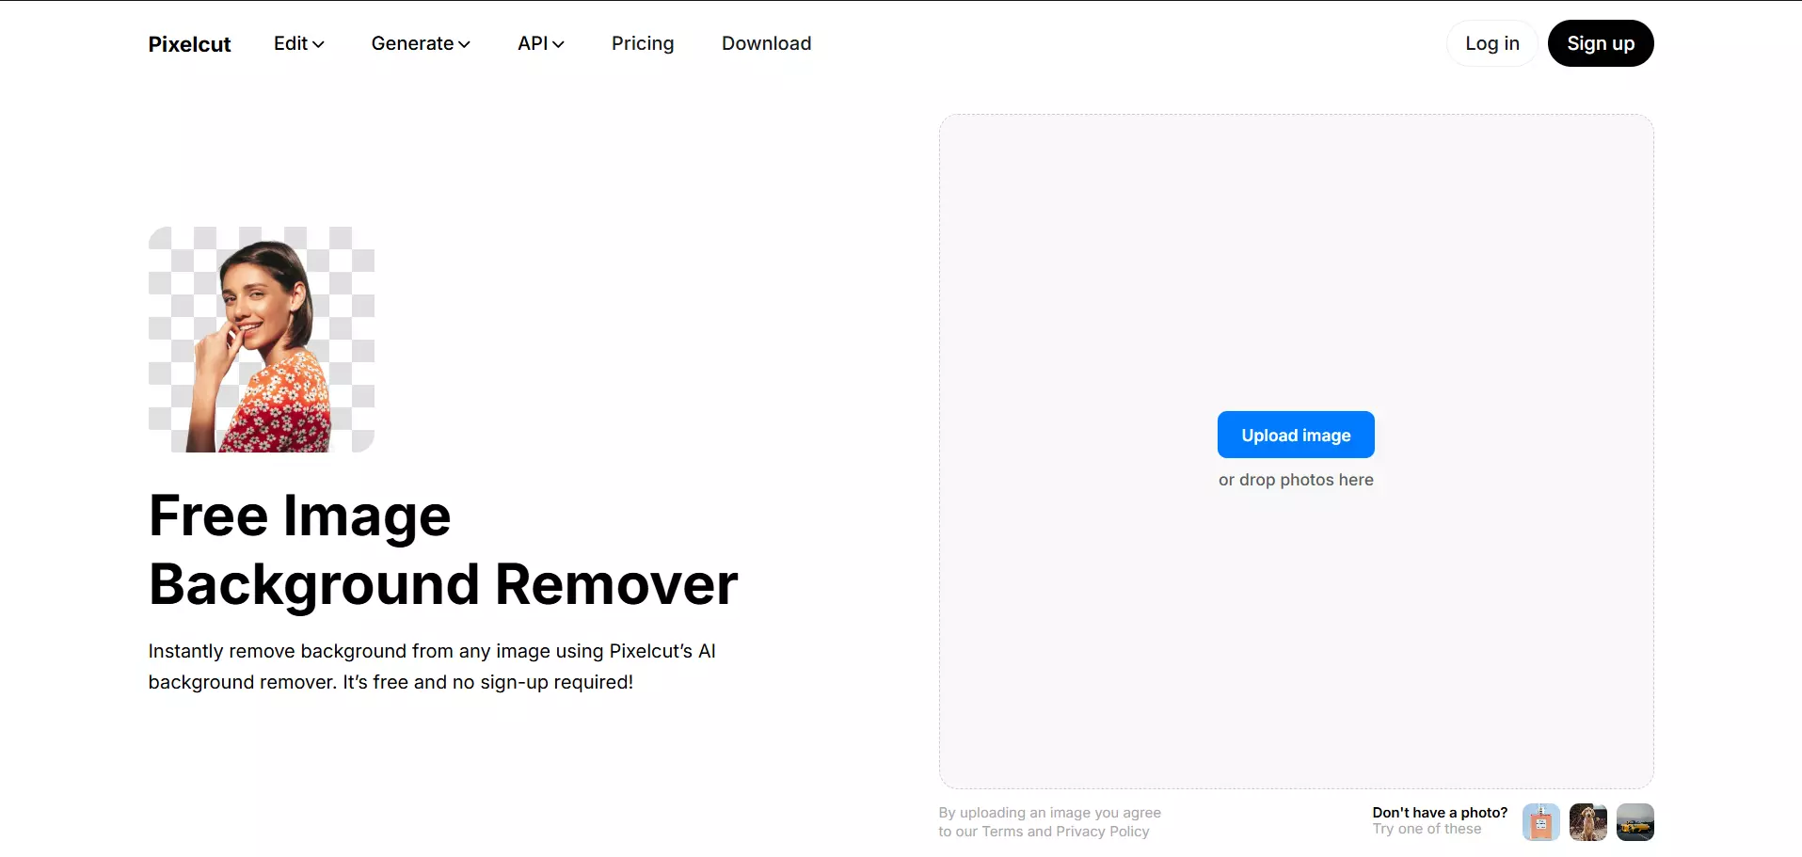1802x857 pixels.
Task: Click the "Free Image Background Remover" heading
Action: point(442,550)
